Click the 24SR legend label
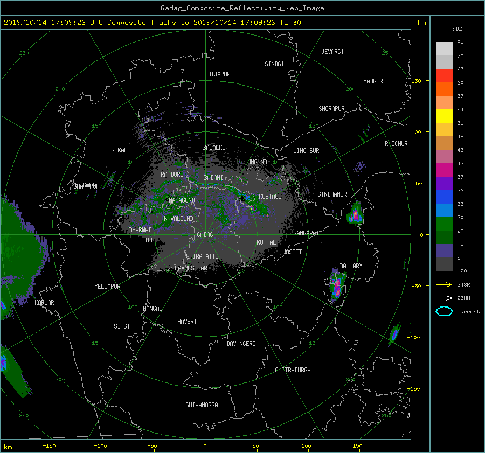This screenshot has width=485, height=453. pos(463,284)
